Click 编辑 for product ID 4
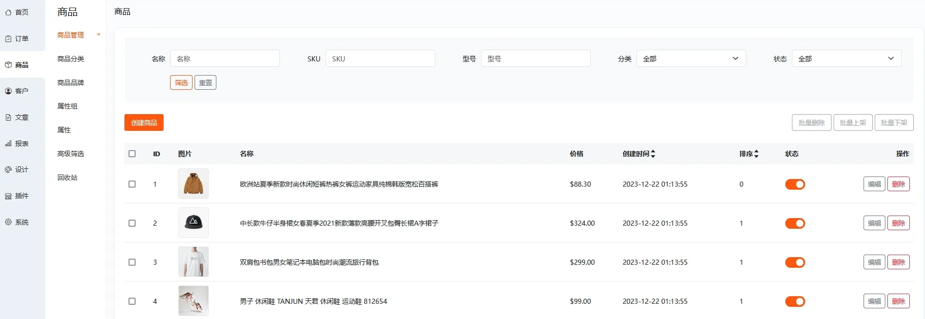 point(874,301)
